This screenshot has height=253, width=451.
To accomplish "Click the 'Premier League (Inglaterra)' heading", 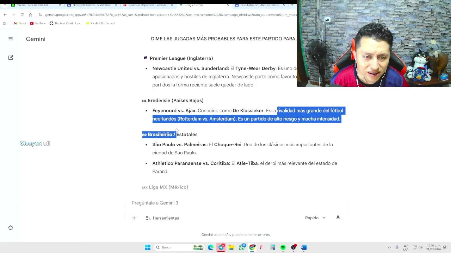I will 181,58.
